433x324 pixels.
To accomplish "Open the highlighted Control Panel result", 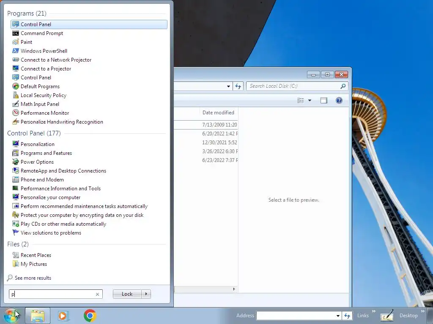I will pyautogui.click(x=89, y=24).
